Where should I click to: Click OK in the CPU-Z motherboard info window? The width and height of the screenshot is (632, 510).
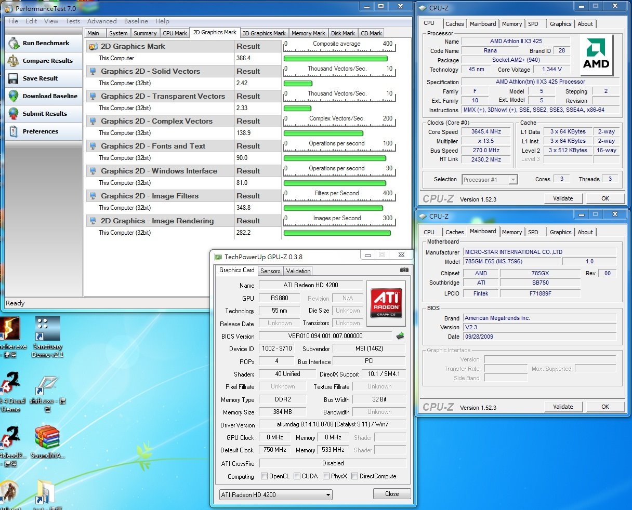[605, 407]
